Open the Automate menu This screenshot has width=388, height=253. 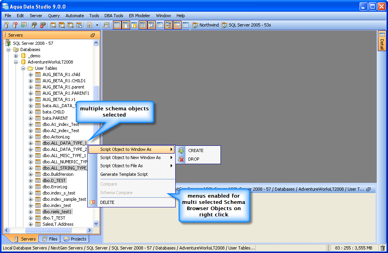click(75, 16)
